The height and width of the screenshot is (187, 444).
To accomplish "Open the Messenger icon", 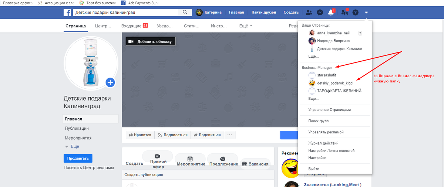I will click(320, 12).
